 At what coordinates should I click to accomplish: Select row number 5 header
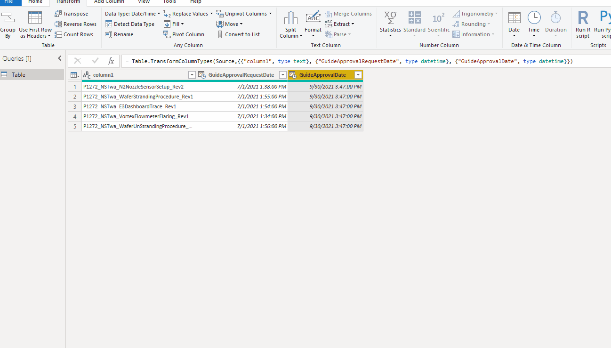[75, 126]
